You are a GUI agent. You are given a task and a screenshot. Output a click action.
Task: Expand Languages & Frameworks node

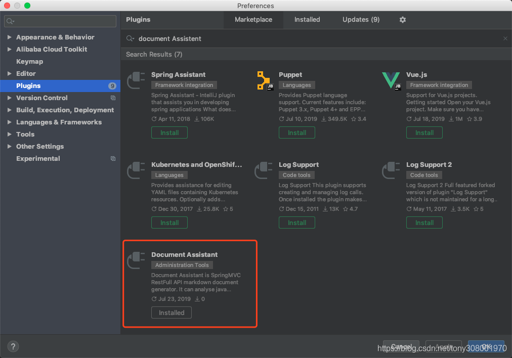(x=10, y=122)
